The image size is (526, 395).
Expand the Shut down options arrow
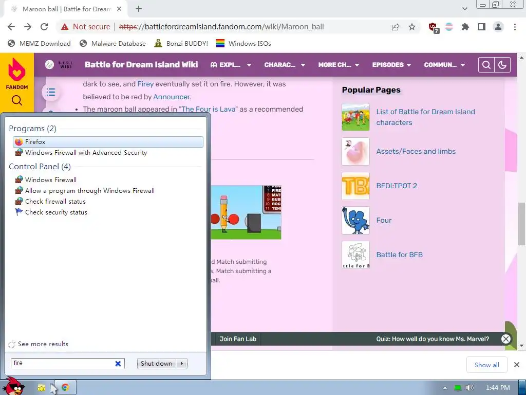(182, 364)
